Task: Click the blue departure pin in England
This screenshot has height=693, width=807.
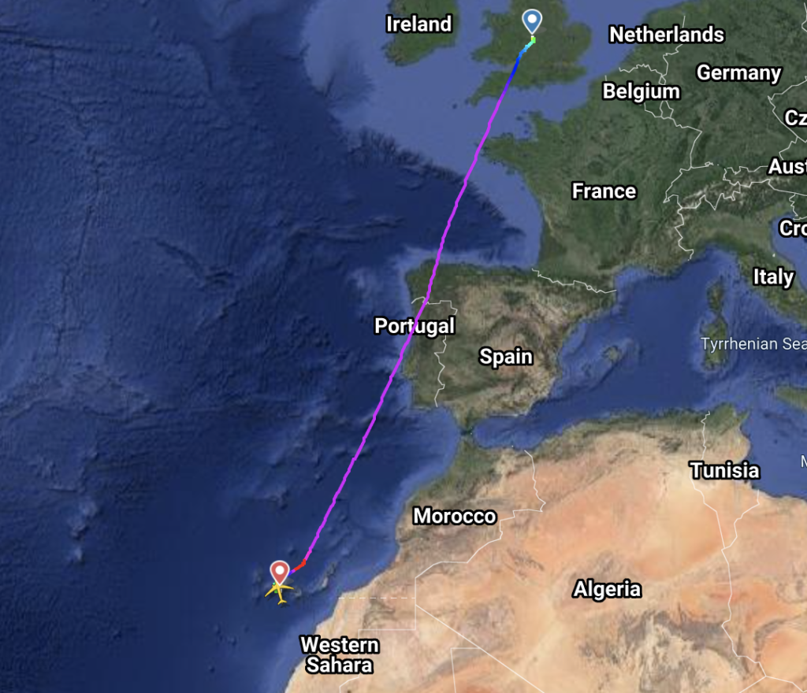Action: click(x=532, y=21)
